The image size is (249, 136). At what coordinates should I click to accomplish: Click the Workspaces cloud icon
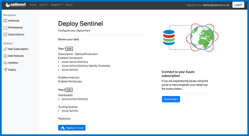pyautogui.click(x=5, y=27)
